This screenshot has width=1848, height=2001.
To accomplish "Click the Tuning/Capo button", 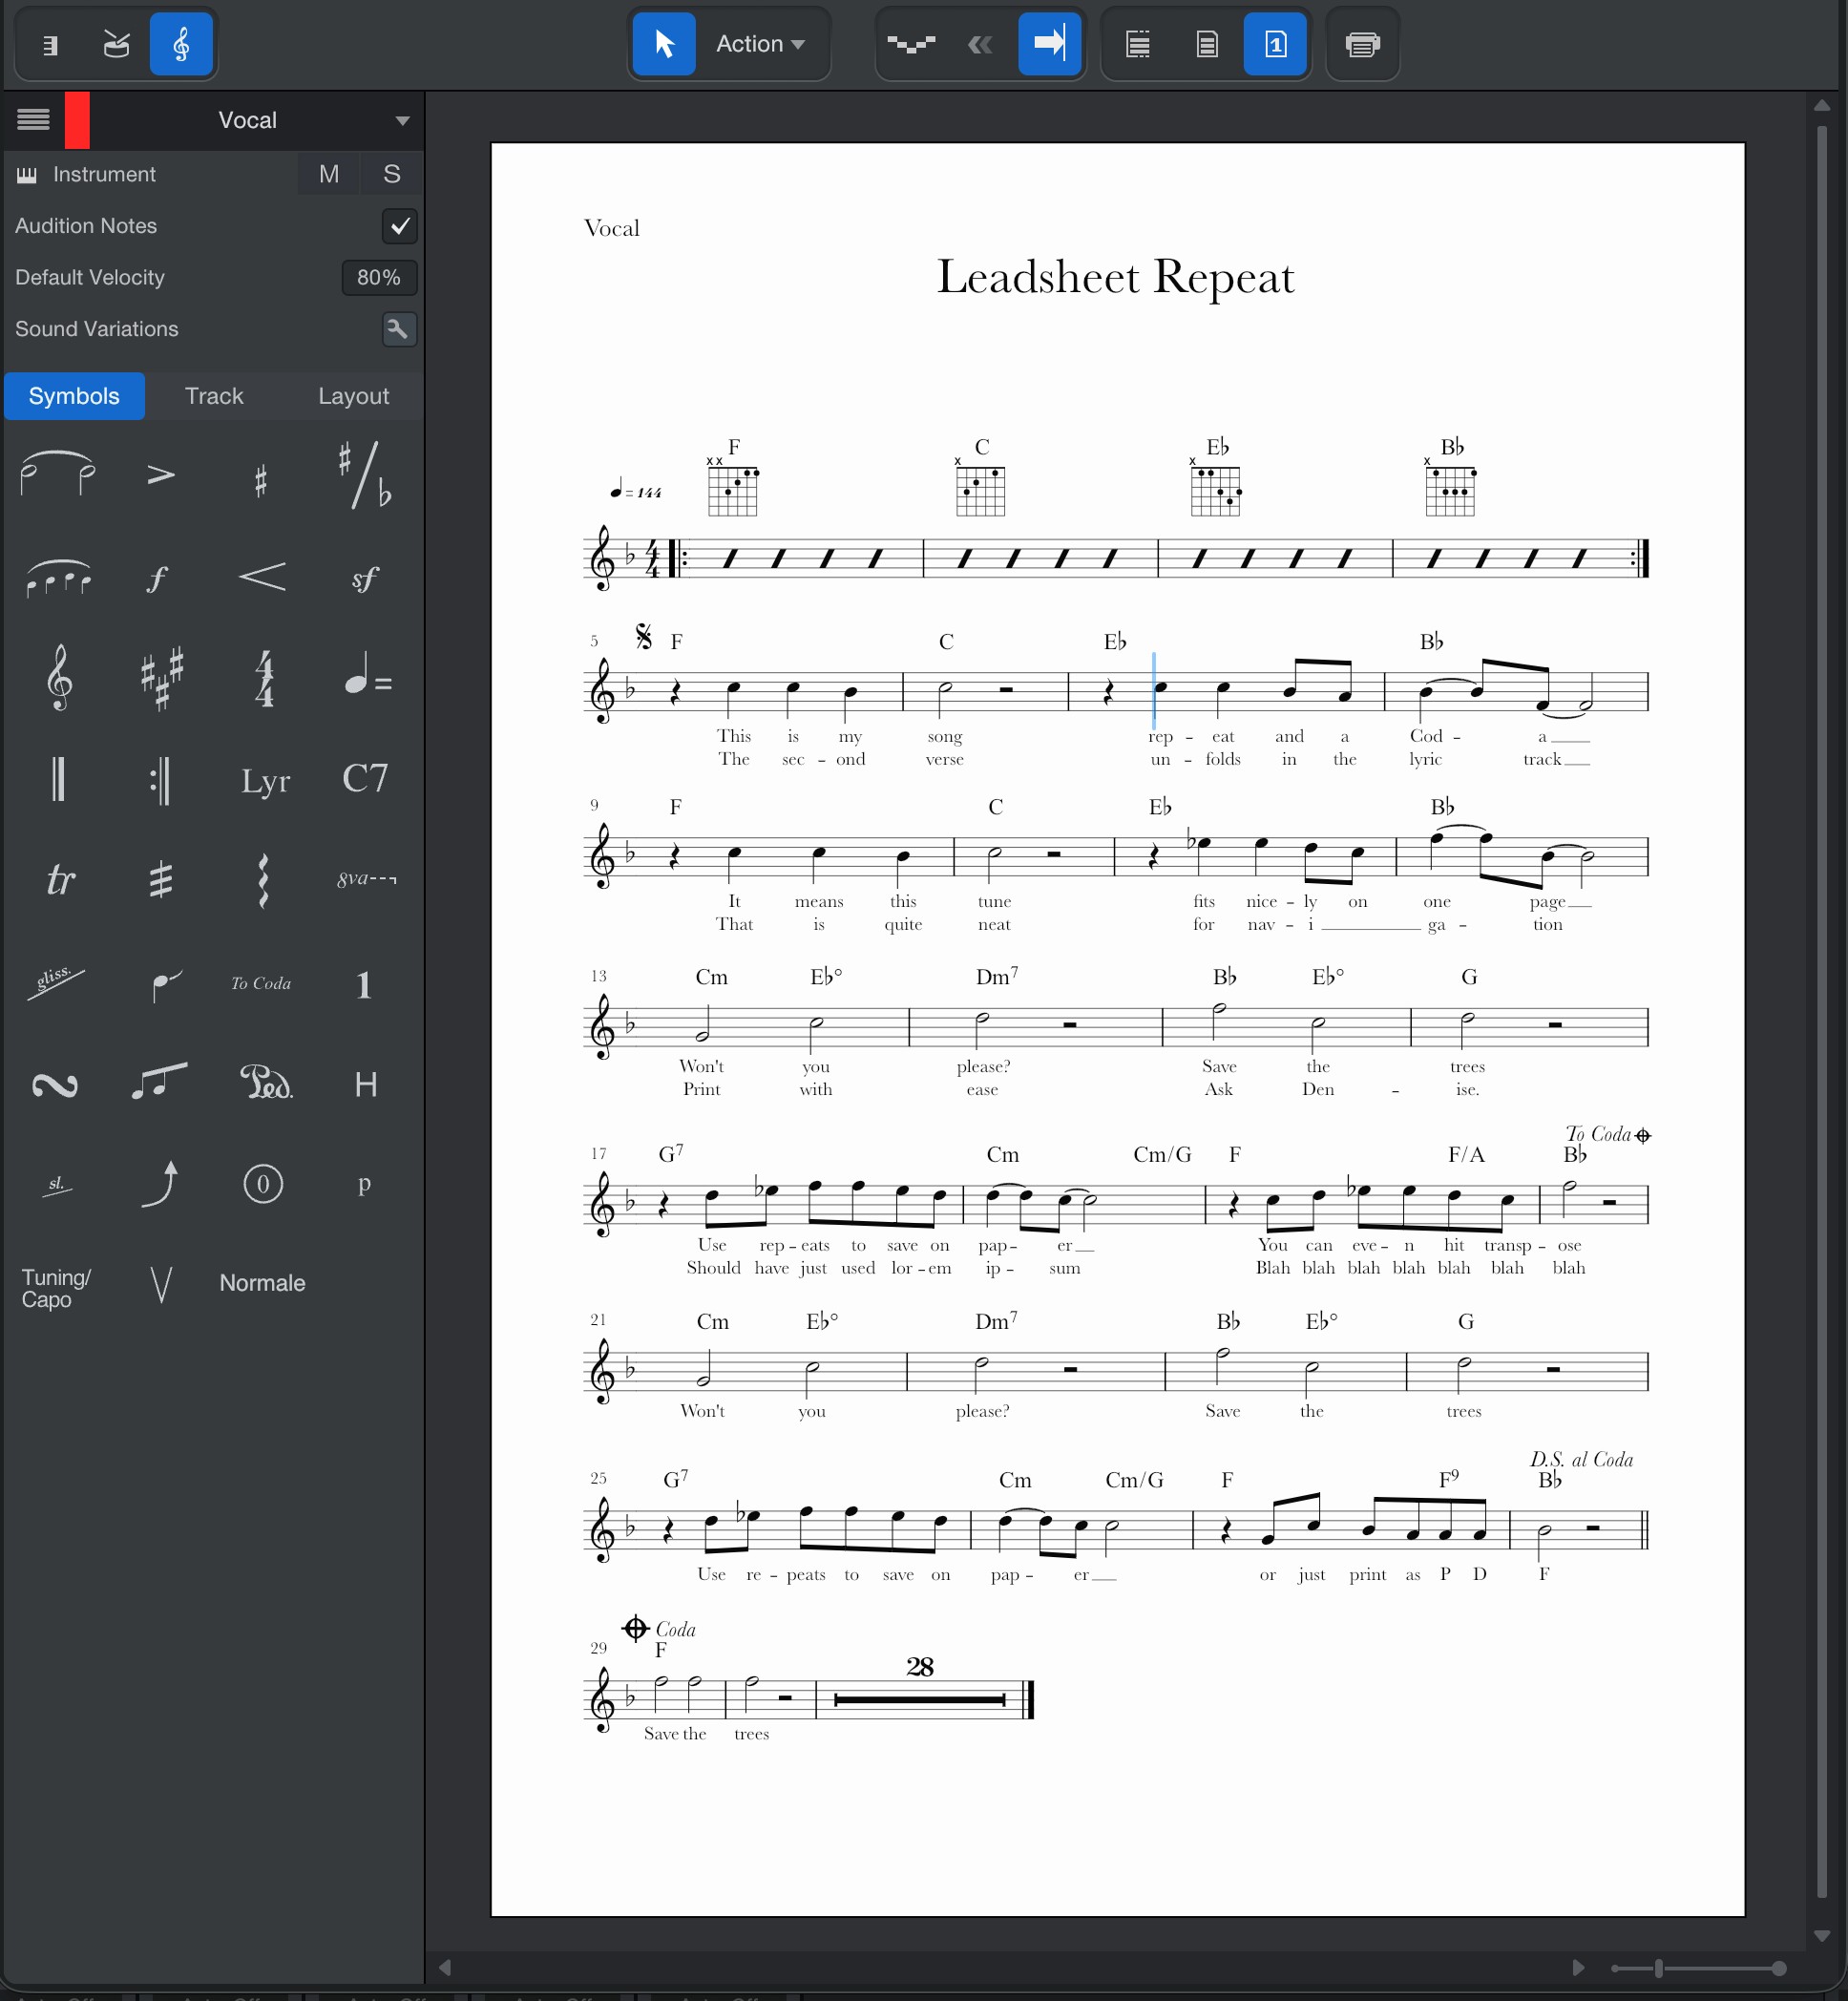I will (x=56, y=1288).
